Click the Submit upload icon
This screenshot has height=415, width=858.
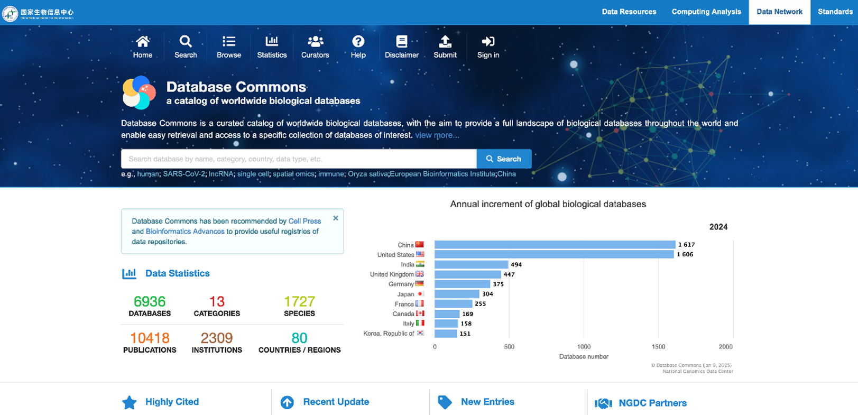click(445, 41)
